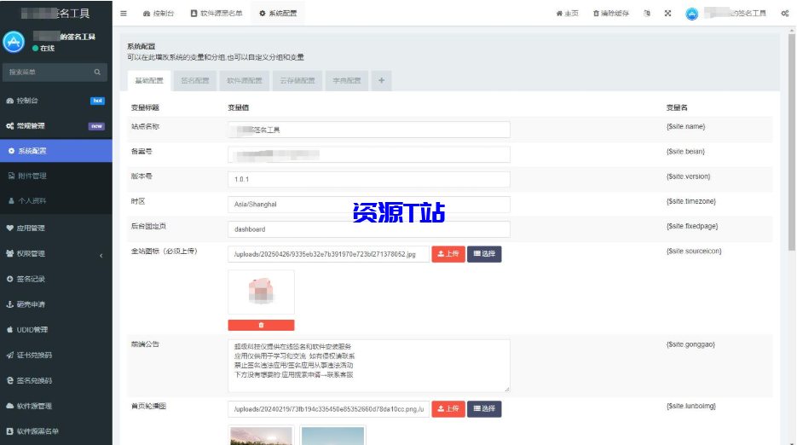Click 选择 button for 首页轮播图

coord(484,409)
